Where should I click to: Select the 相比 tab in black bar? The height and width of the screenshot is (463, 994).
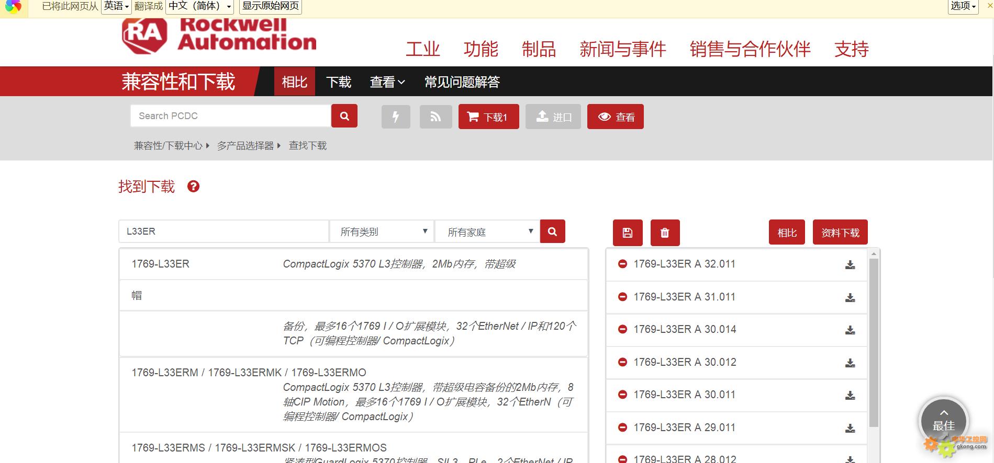point(295,82)
